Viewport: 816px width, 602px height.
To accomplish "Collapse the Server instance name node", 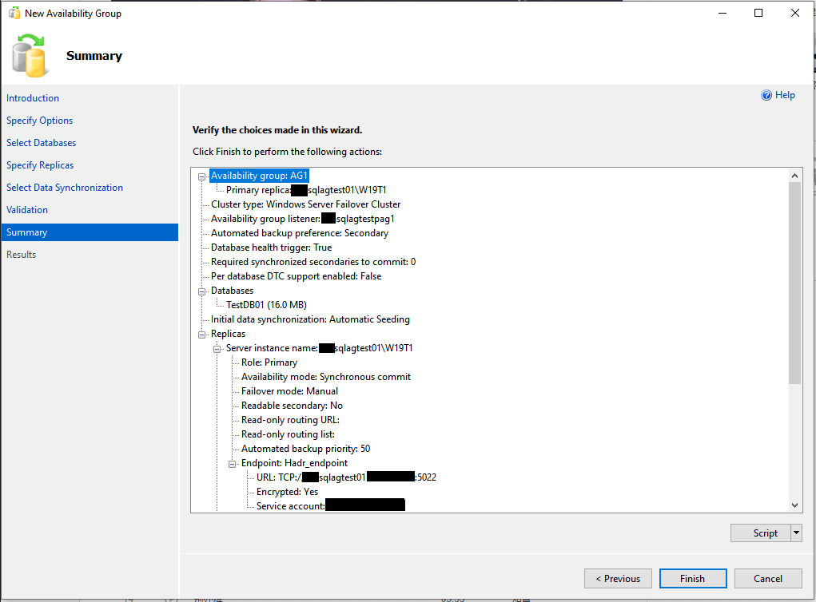I will 217,349.
